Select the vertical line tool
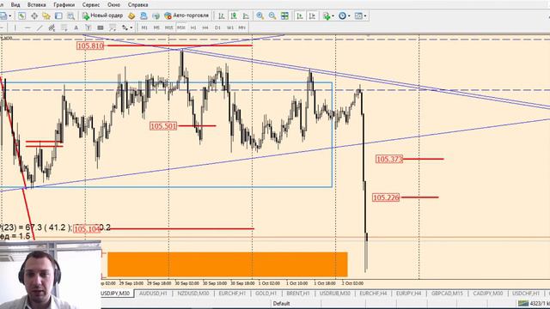This screenshot has height=309, width=550. 15,27
